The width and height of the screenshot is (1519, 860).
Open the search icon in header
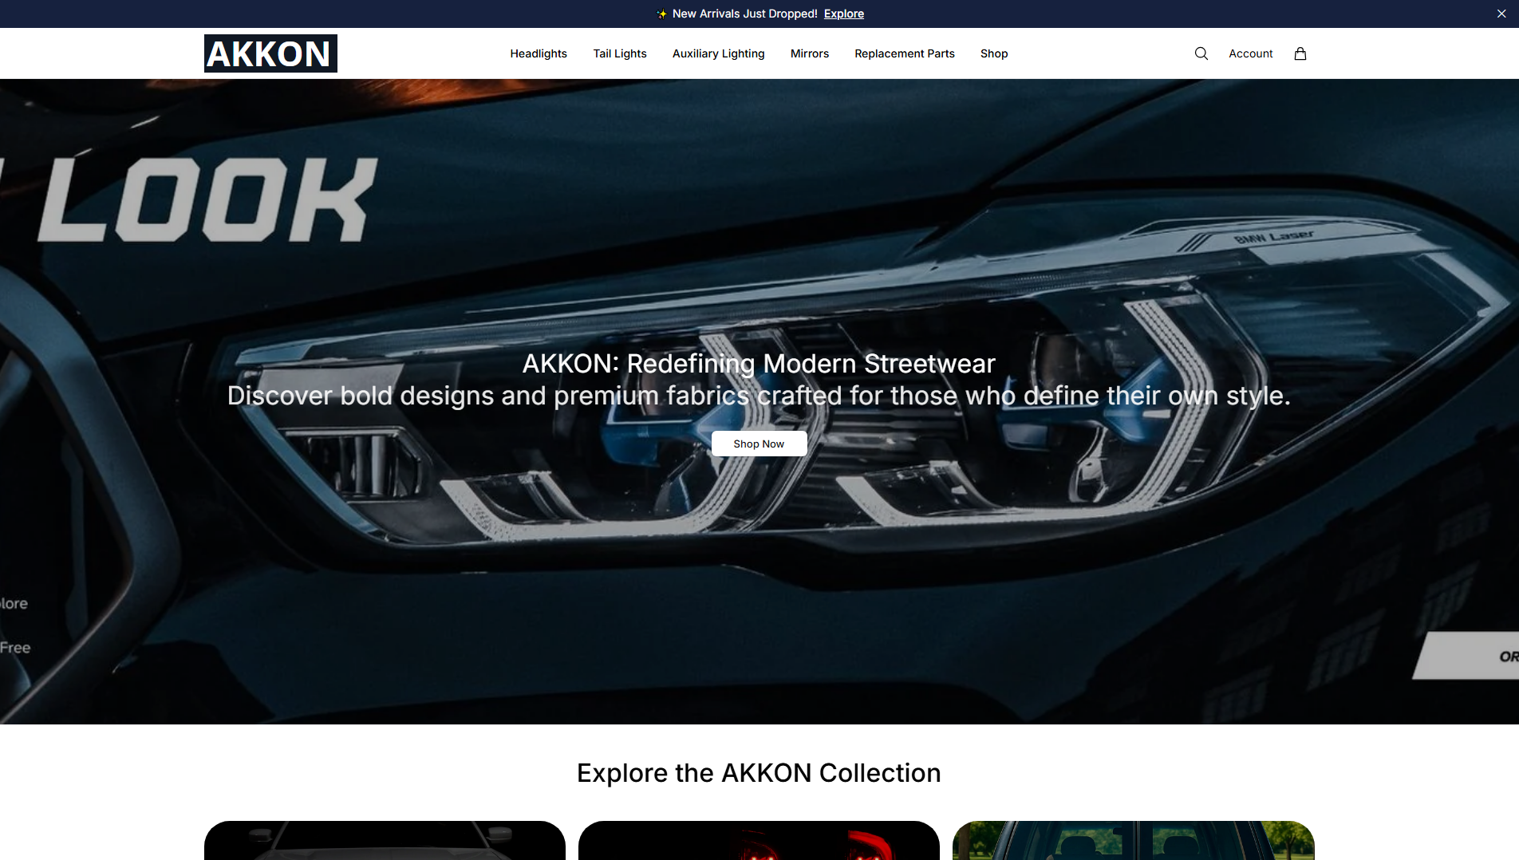[x=1201, y=53]
